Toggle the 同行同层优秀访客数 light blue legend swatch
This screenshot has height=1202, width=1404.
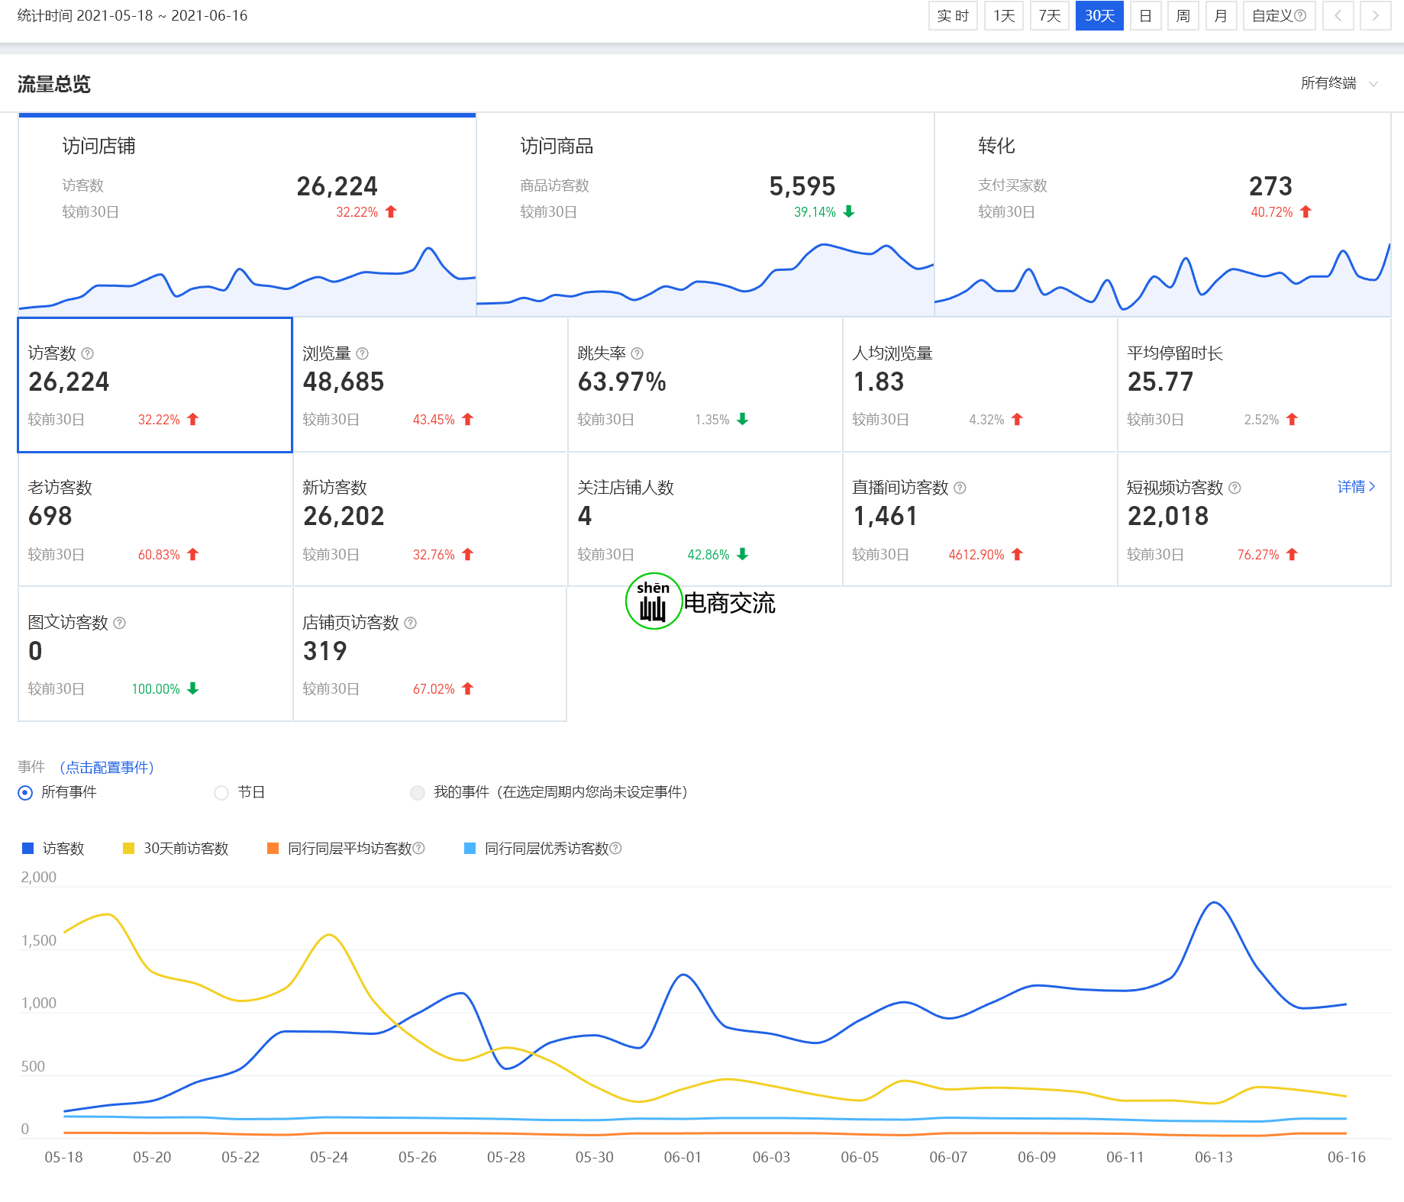(x=470, y=848)
